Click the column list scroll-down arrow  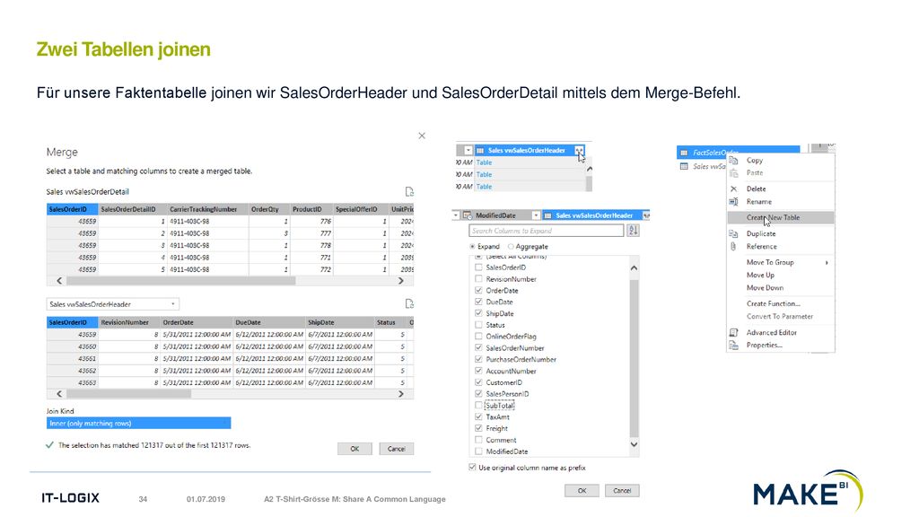click(634, 445)
